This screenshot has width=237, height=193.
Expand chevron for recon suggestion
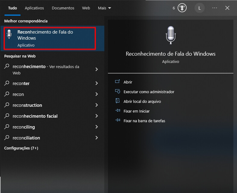97,94
